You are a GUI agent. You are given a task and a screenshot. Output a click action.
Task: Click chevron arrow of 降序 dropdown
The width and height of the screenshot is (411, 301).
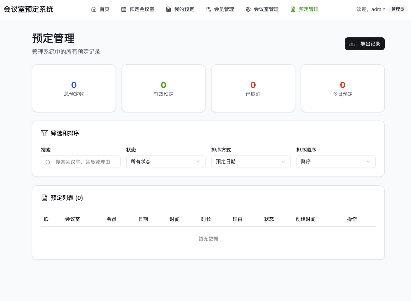coord(368,162)
